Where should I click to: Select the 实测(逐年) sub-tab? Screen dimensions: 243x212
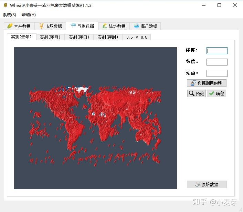click(22, 37)
